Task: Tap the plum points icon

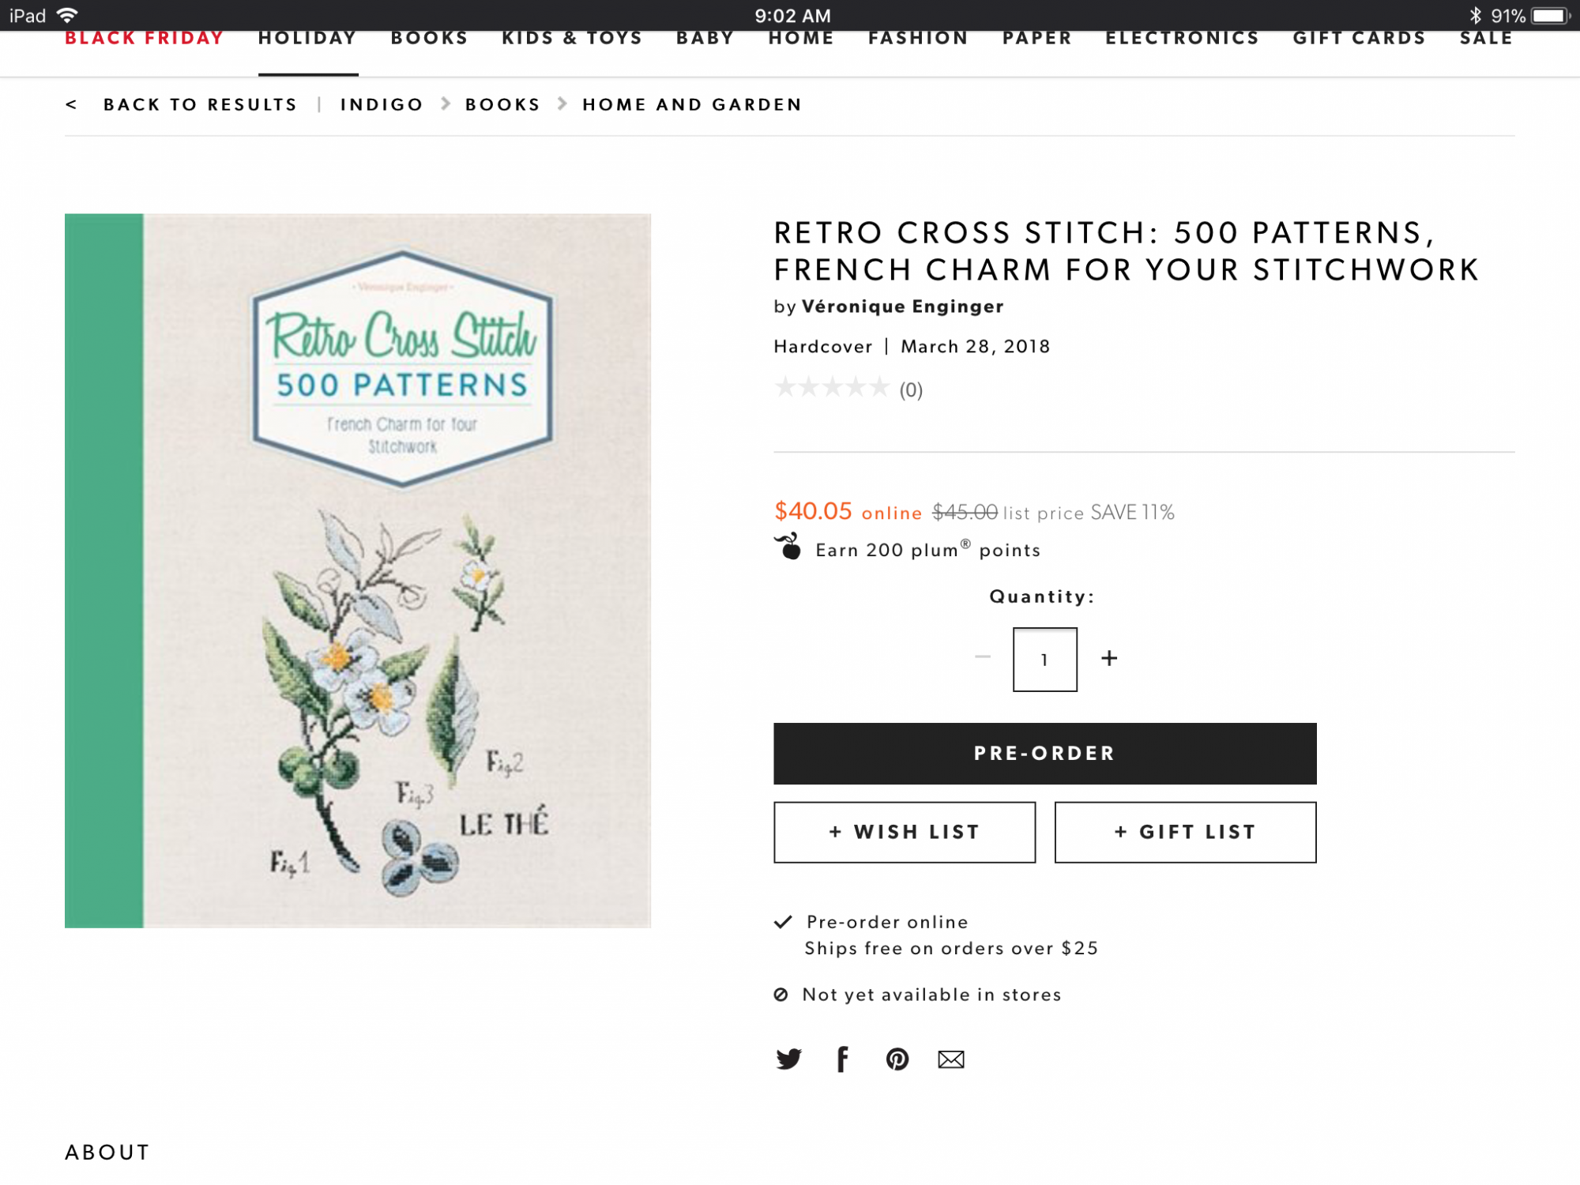Action: 788,547
